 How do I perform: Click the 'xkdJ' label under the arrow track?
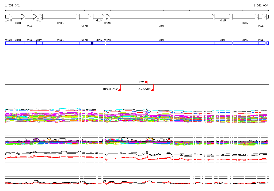click(x=30, y=26)
